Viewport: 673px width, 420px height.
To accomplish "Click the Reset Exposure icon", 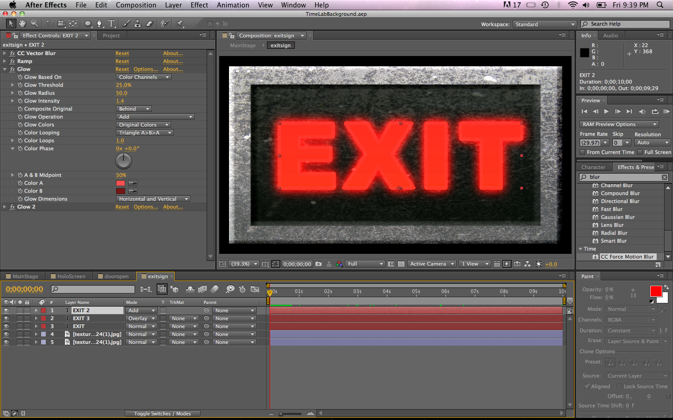I will pyautogui.click(x=538, y=264).
